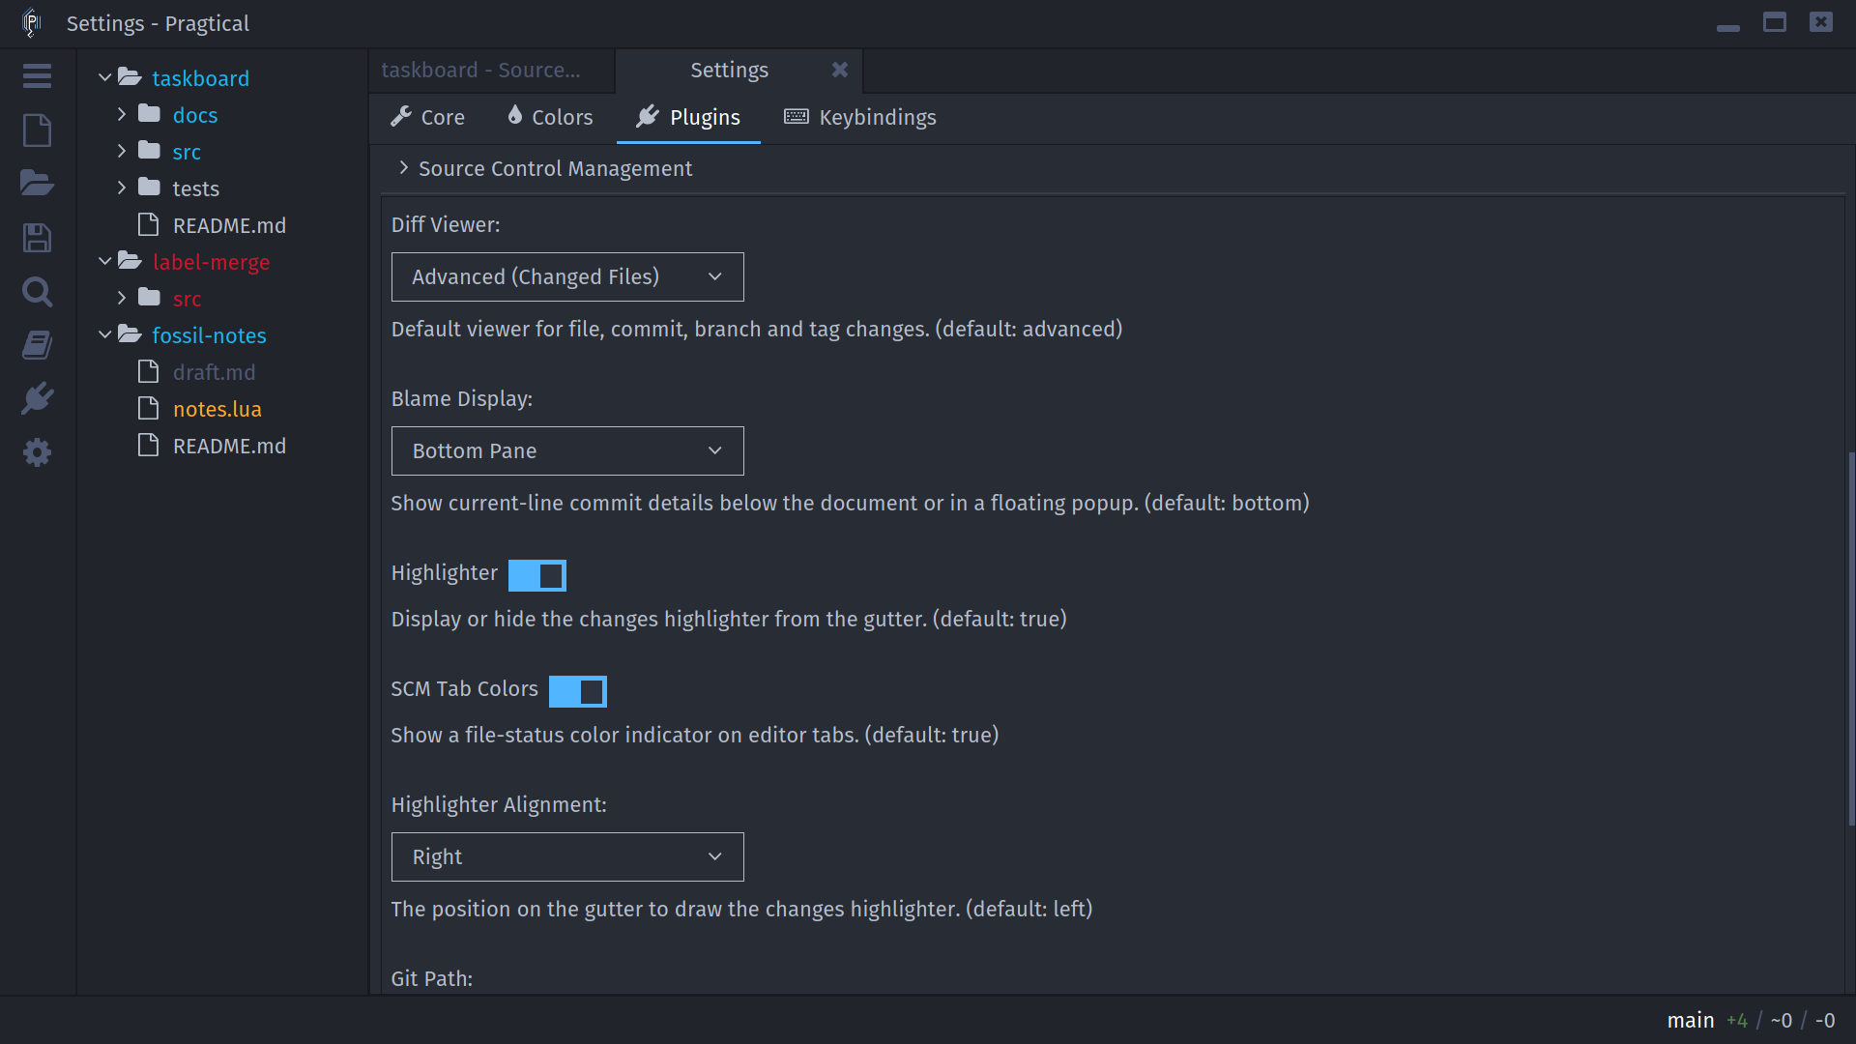Viewport: 1856px width, 1044px height.
Task: Open the settings gear icon in sidebar
Action: pos(37,452)
